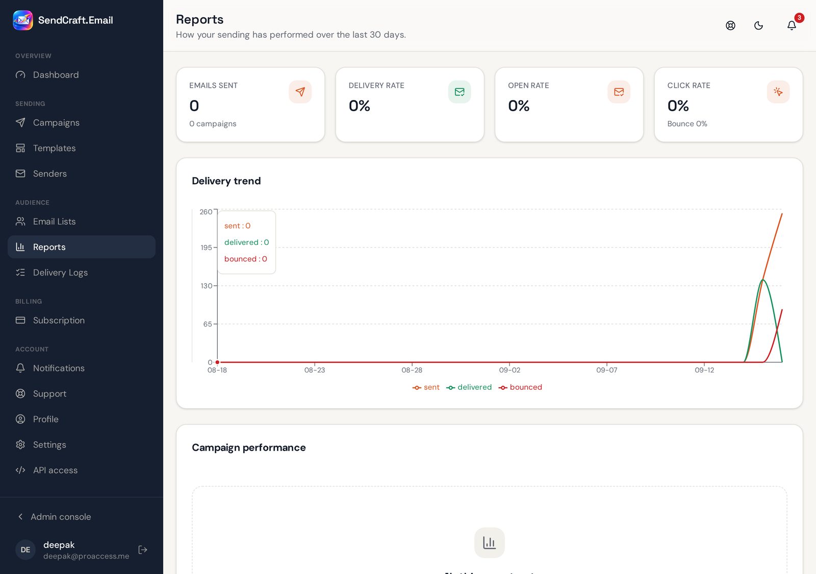This screenshot has width=816, height=574.
Task: Open the Dashboard gauge icon
Action: pos(20,75)
